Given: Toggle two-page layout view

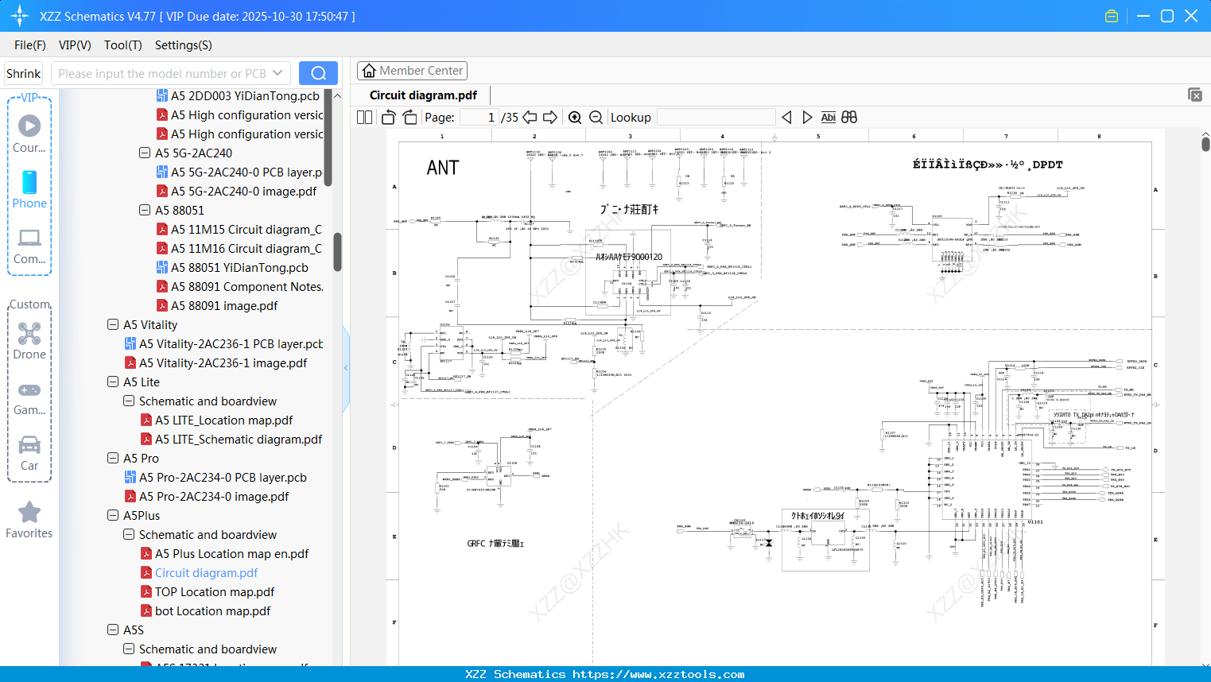Looking at the screenshot, I should (x=363, y=117).
